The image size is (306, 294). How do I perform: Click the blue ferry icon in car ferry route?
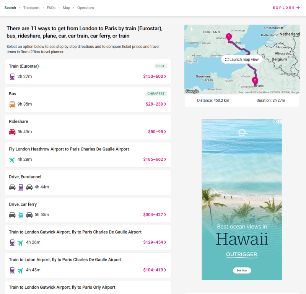click(21, 215)
